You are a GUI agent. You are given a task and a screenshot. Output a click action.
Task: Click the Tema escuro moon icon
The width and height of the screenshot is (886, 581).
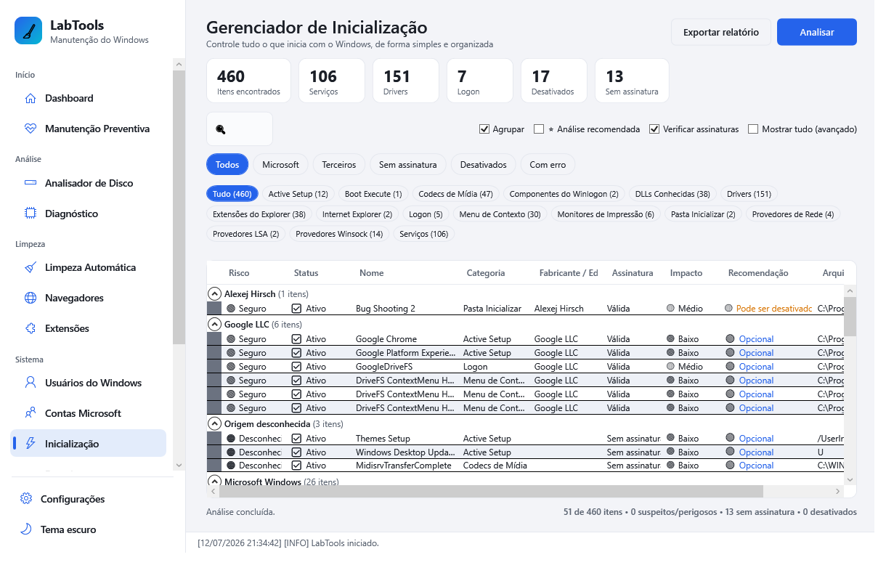click(26, 529)
